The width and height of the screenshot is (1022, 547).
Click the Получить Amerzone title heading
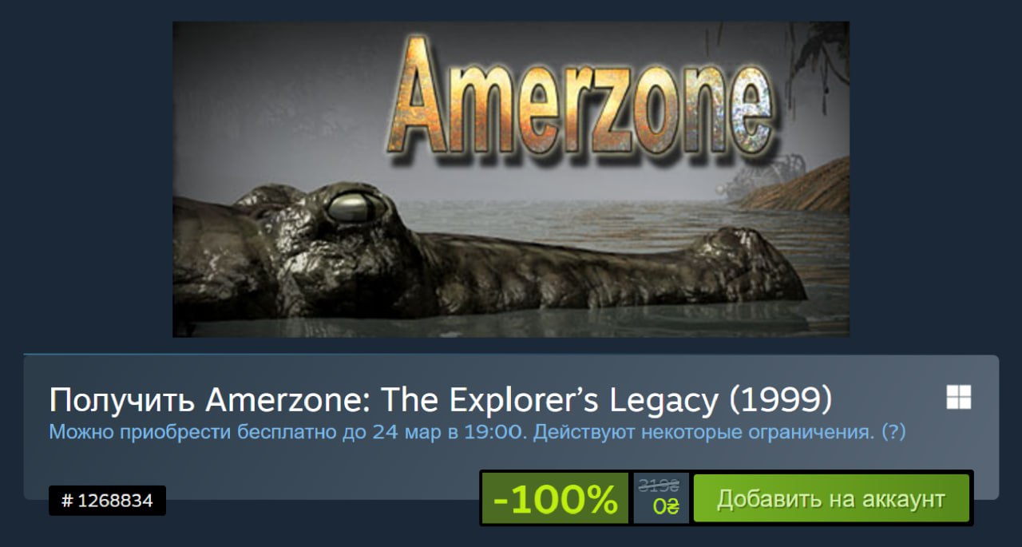pos(440,400)
